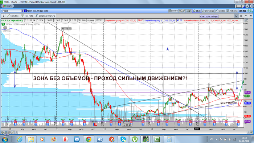Select the SimpleMovingAvg study shortcut
Screen dimensions: 254x143
(45, 16)
